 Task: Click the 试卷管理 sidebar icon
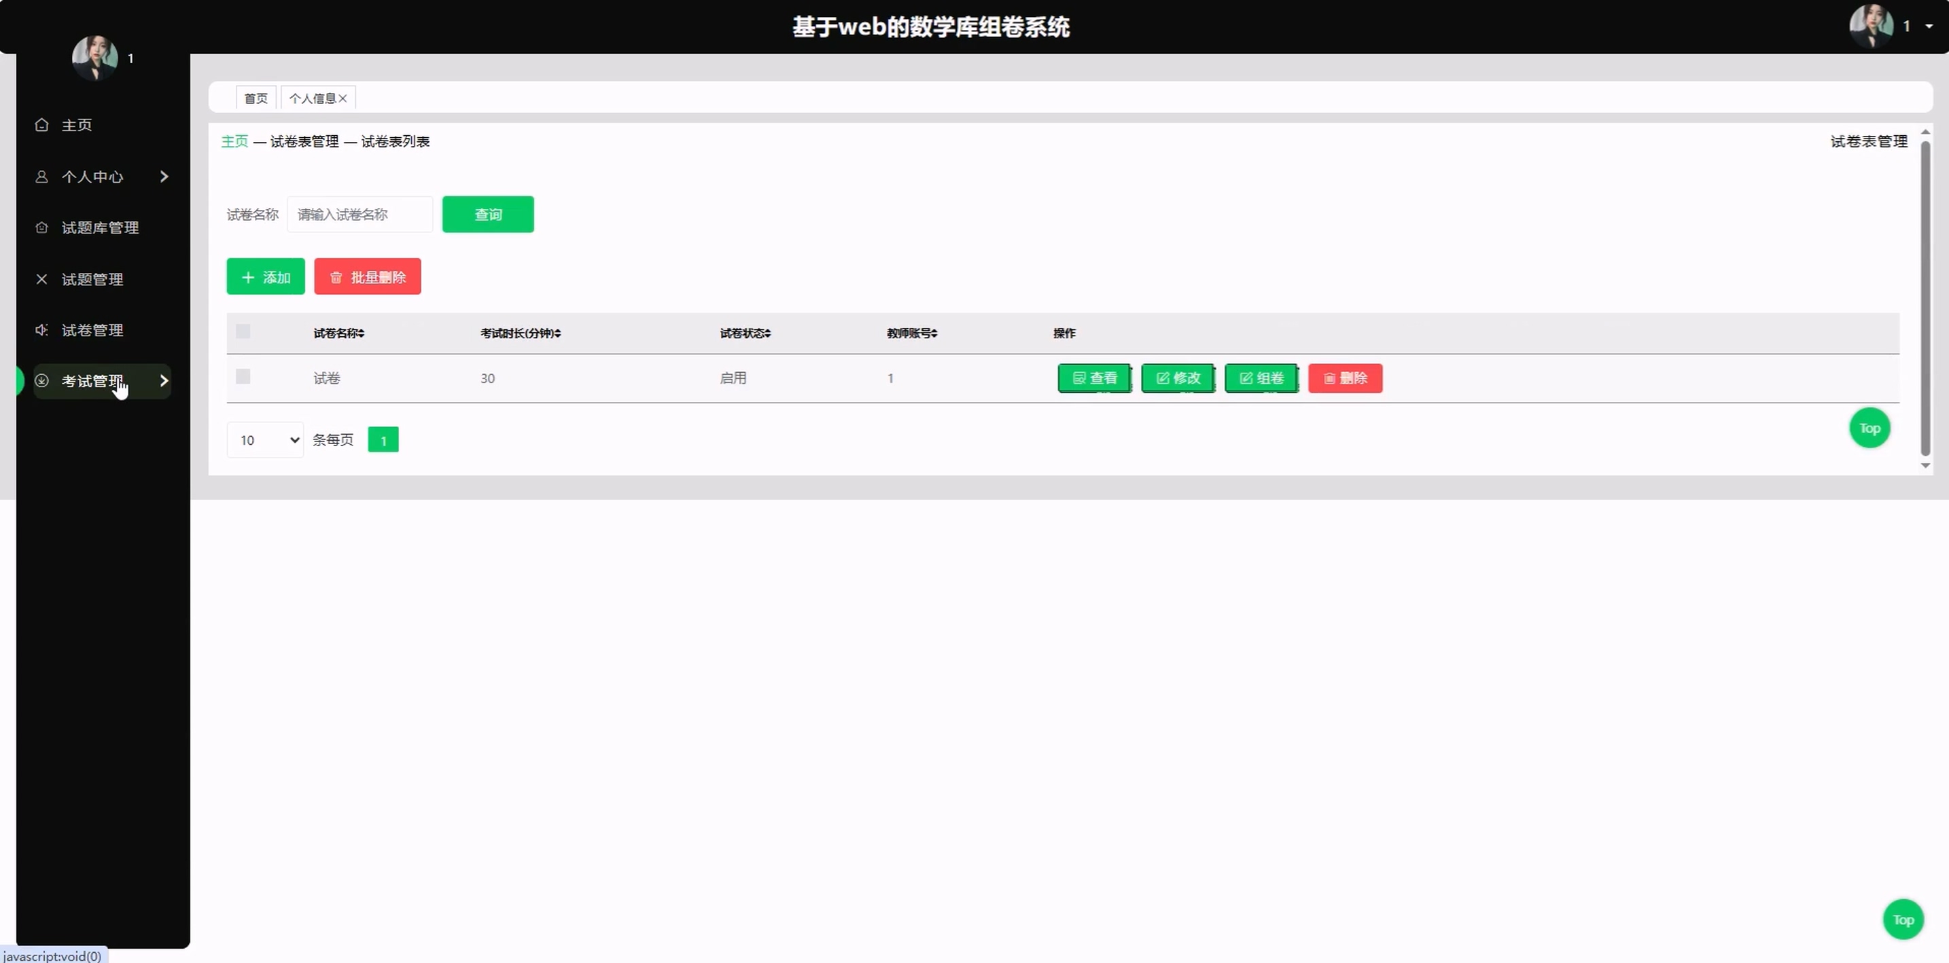[41, 330]
